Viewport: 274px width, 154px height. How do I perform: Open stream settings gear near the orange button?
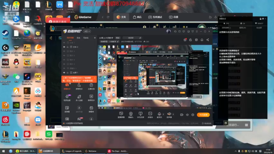coord(193,115)
